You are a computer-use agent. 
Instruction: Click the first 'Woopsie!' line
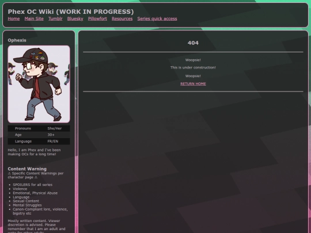tap(193, 60)
